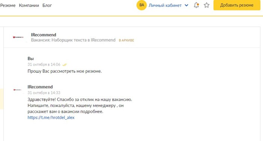Open favorites via the star icon
This screenshot has height=141, width=263.
coord(207,5)
